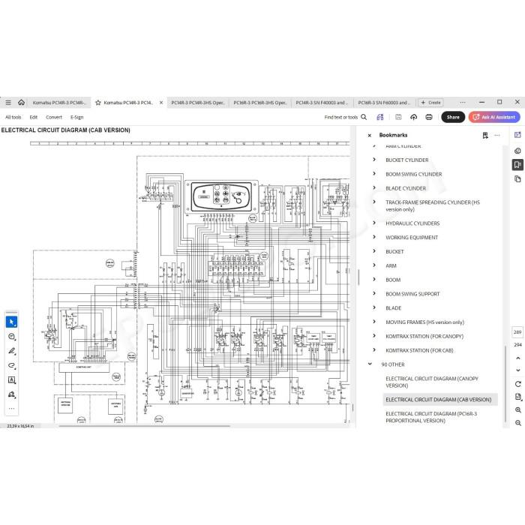Open the BLADE bookmark
525x525 pixels.
point(394,307)
